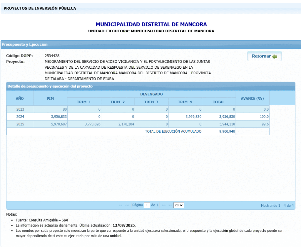Open the rows-per-page dropdown showing 20
Viewport: 301px width, 247px height.
(x=178, y=205)
